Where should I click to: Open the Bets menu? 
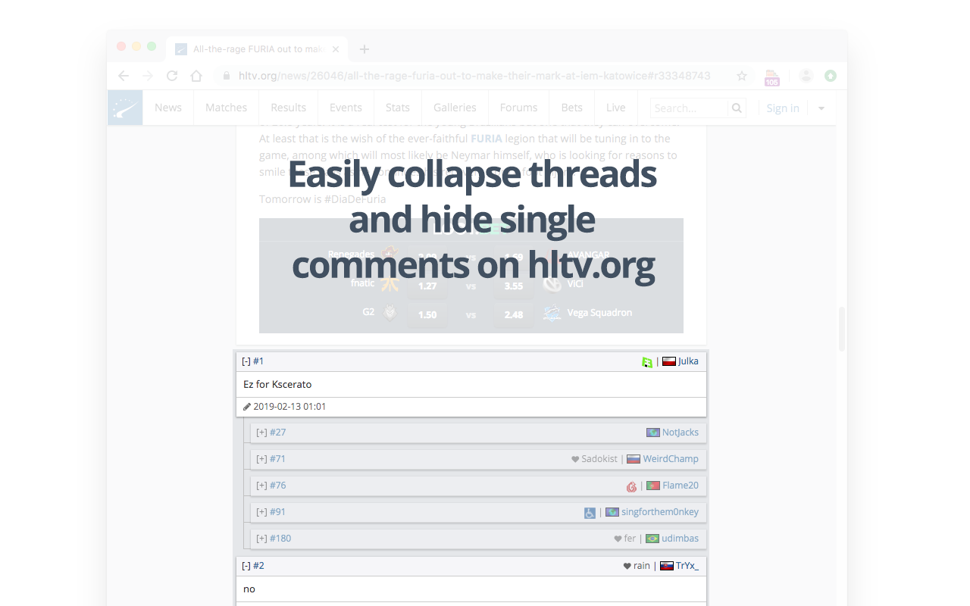572,108
